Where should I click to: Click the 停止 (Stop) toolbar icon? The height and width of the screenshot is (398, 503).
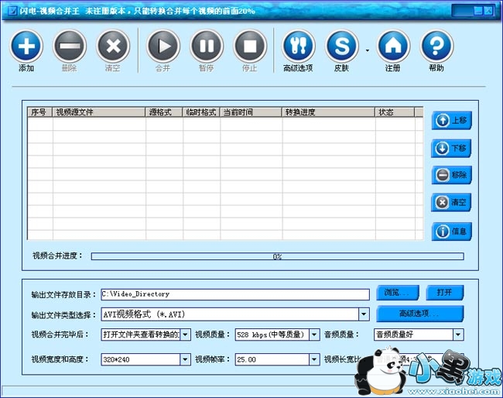coord(249,46)
